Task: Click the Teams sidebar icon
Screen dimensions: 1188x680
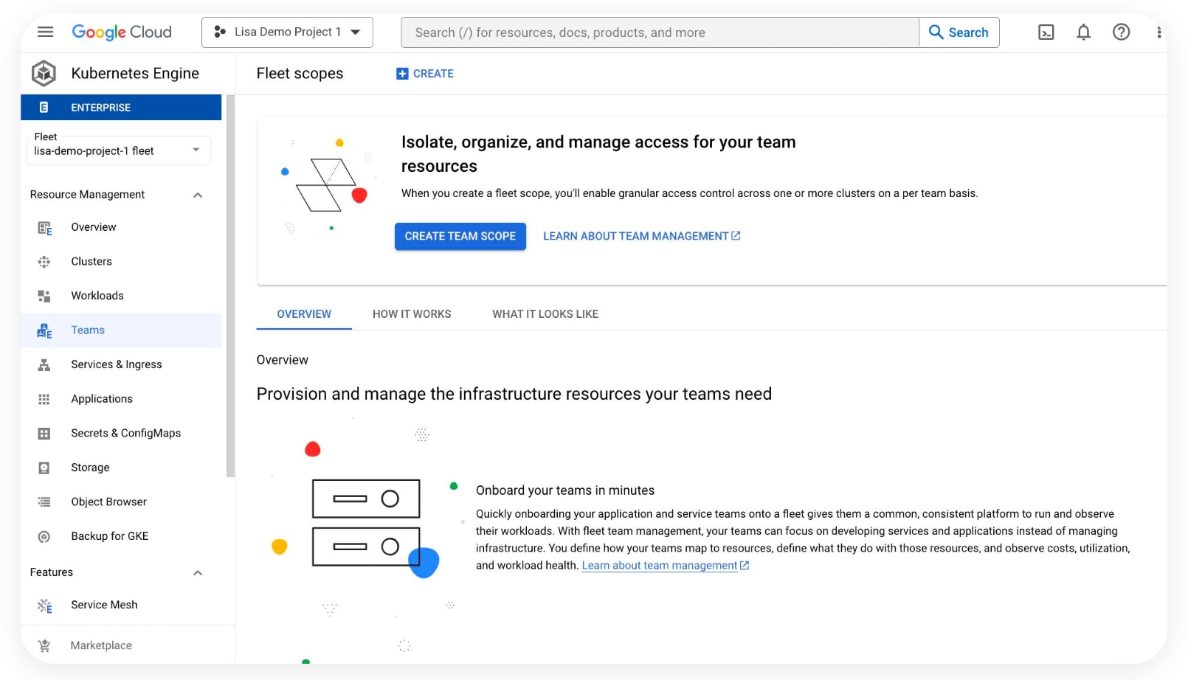Action: click(44, 331)
